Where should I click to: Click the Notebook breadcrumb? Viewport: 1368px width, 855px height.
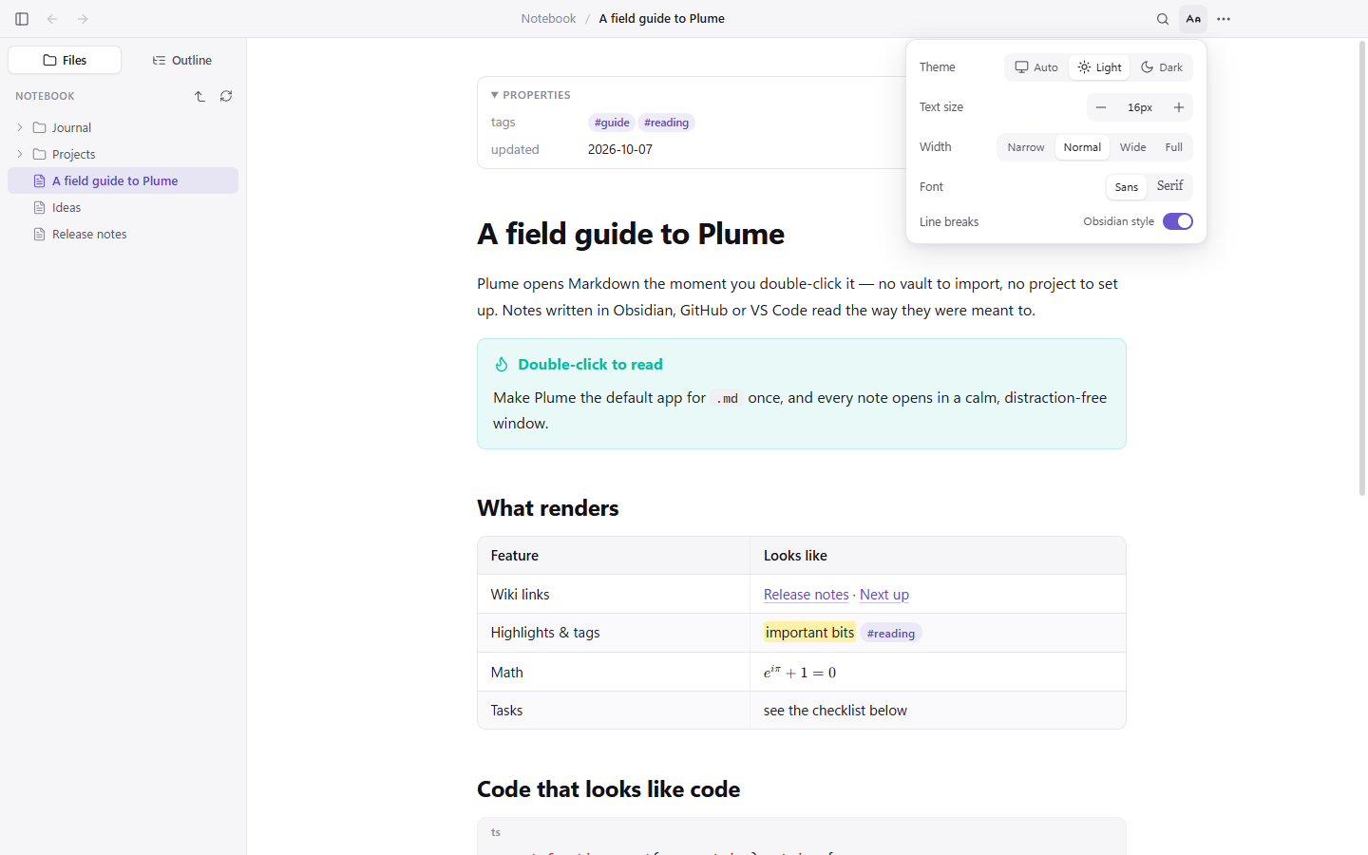548,19
